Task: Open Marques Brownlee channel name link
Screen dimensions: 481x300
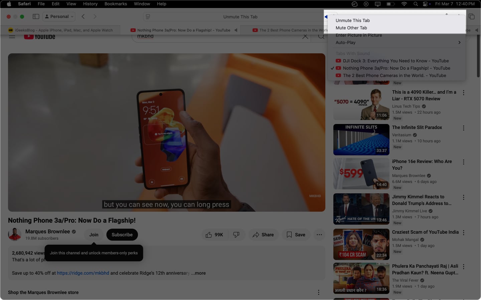Action: [48, 231]
